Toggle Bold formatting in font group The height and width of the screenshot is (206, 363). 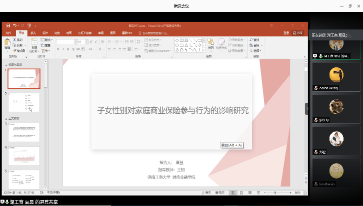click(58, 49)
